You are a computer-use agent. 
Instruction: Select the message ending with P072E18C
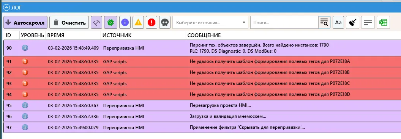click(270, 83)
